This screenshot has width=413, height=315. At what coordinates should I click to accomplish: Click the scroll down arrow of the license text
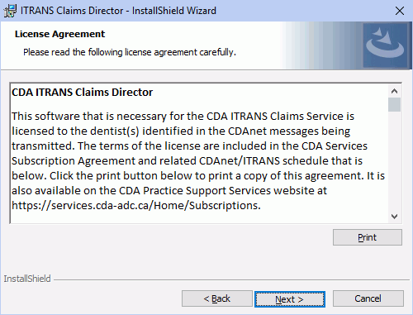[394, 217]
